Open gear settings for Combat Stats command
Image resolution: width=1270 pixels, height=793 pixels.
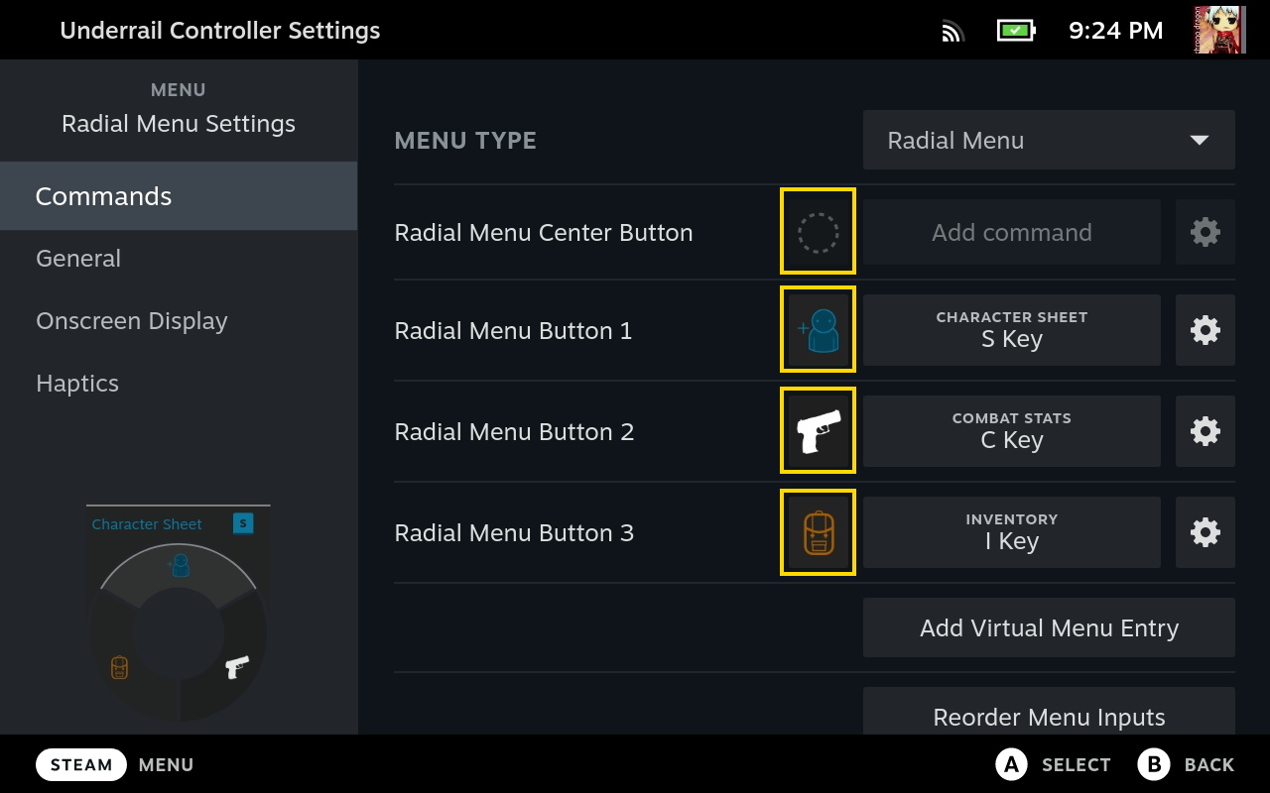[x=1206, y=431]
